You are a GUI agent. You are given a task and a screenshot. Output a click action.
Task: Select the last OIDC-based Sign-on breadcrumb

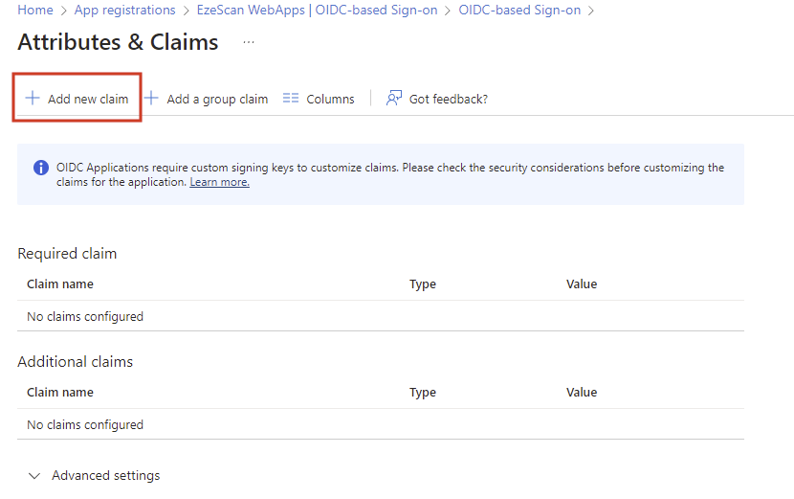point(521,11)
